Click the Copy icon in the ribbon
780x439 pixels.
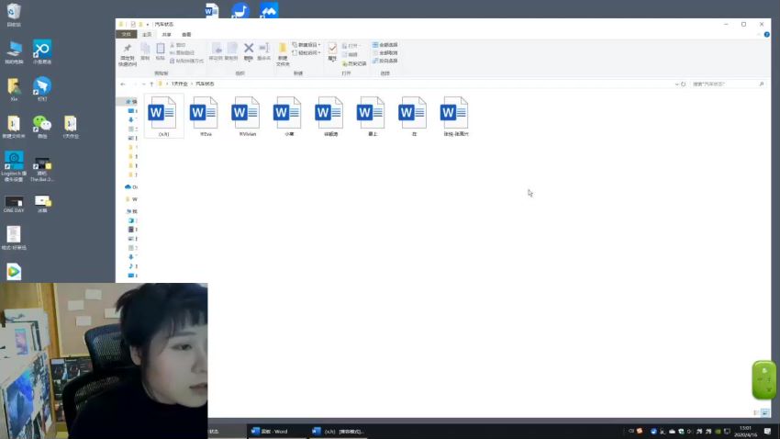click(145, 51)
